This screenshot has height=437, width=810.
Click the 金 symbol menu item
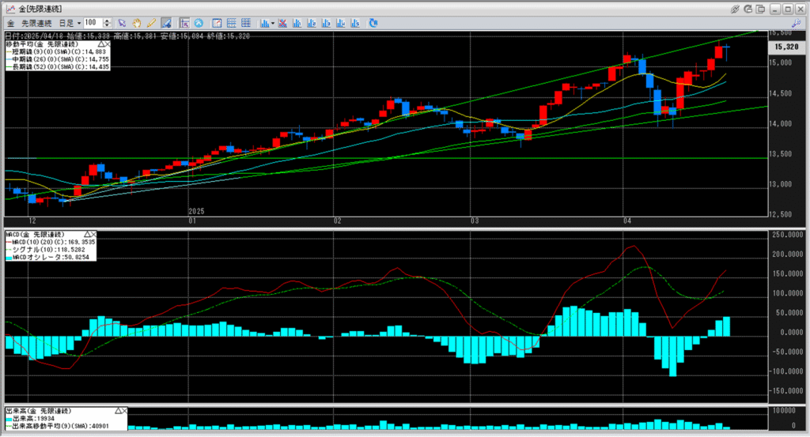click(9, 23)
